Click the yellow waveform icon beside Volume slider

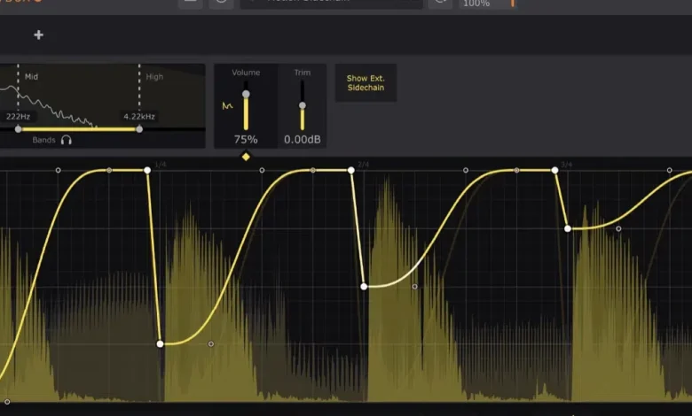coord(227,106)
